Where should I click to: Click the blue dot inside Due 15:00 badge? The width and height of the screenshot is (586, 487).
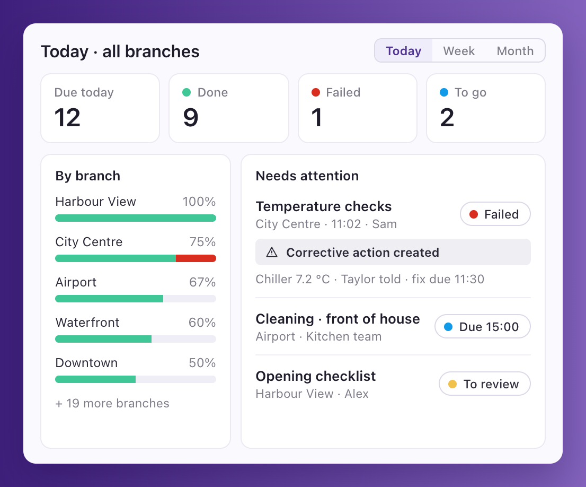[448, 326]
